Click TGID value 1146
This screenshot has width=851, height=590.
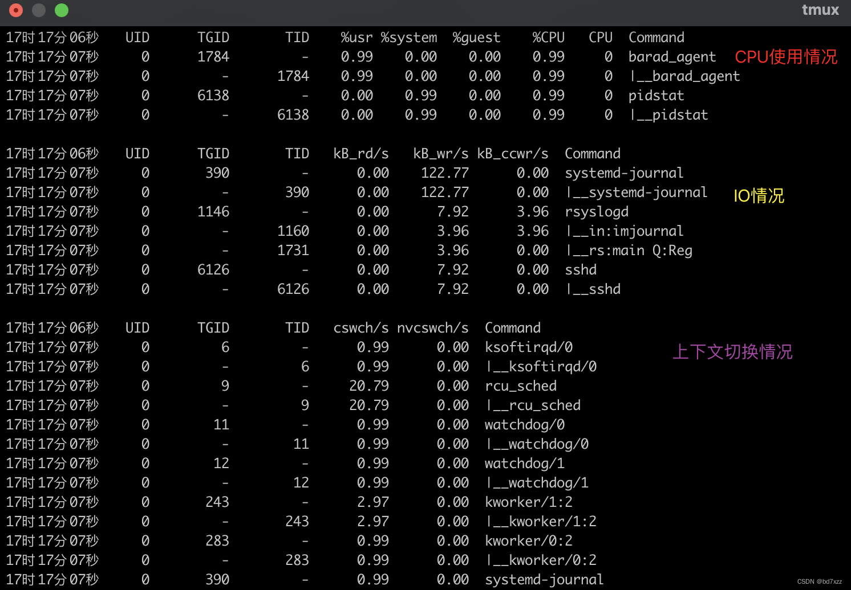pyautogui.click(x=213, y=212)
